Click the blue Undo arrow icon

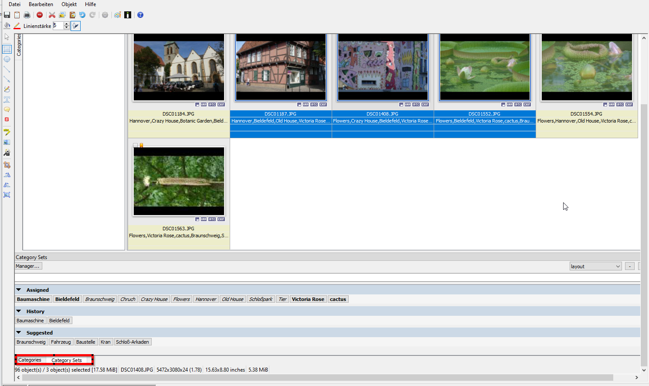tap(82, 15)
